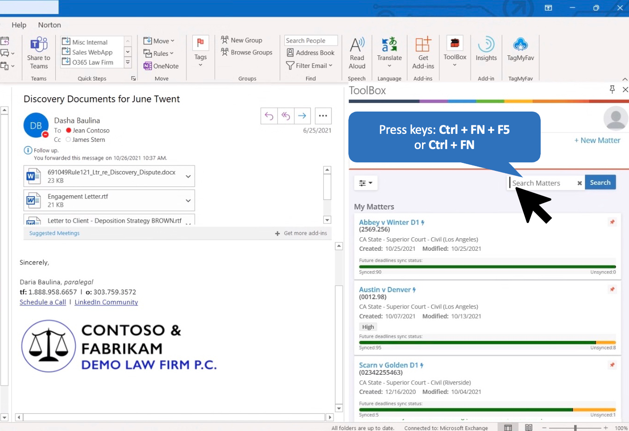629x431 pixels.
Task: Zoom out with the minus button
Action: point(544,427)
